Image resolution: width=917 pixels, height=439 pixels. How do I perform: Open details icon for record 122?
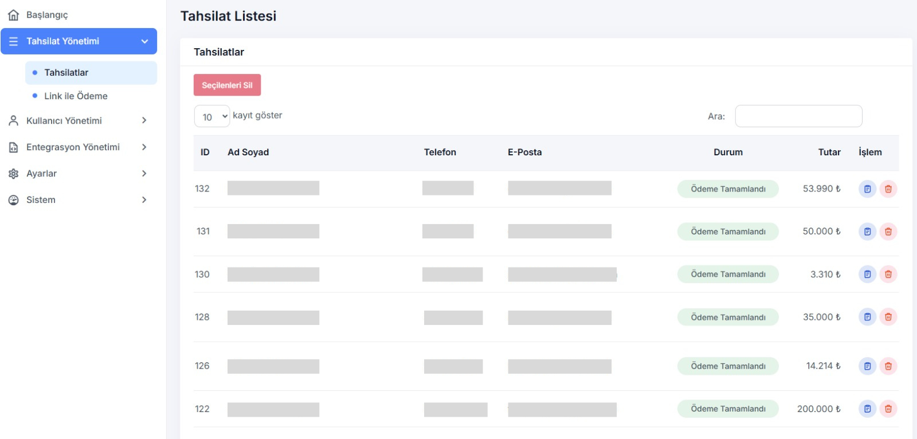pos(867,409)
